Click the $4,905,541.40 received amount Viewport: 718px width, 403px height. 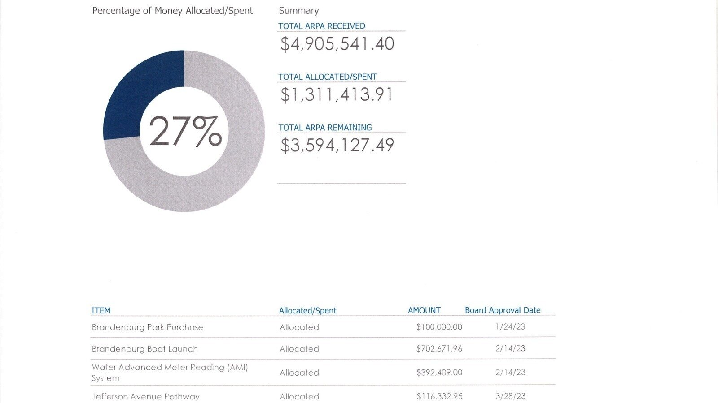337,44
